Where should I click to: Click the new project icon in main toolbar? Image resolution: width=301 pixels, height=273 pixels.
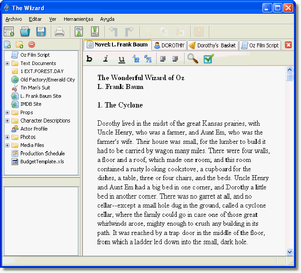tap(9, 31)
